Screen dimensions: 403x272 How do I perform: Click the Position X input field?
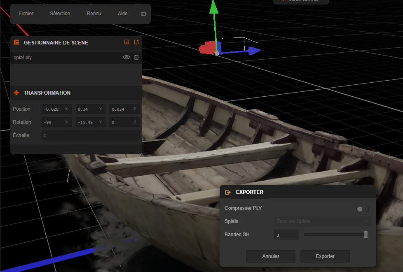(x=53, y=109)
